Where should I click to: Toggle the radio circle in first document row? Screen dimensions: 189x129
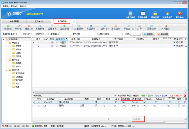click(57, 43)
